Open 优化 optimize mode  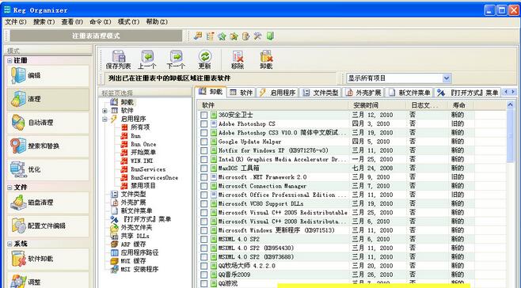(x=48, y=169)
